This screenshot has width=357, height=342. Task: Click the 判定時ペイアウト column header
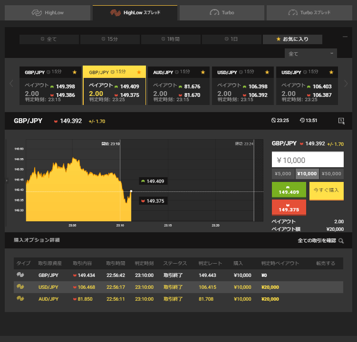click(x=280, y=263)
